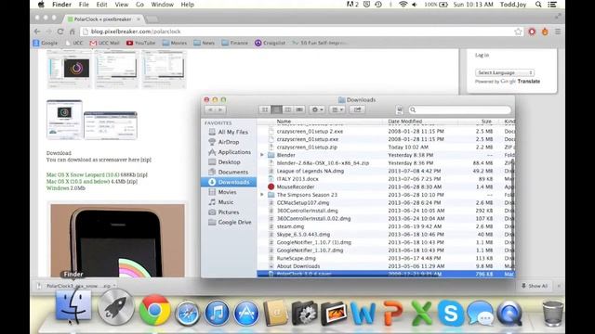Open the Craigslist bookmark

(x=270, y=43)
